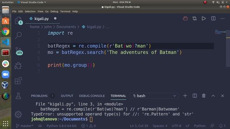Split the editor to the right
This screenshot has width=230, height=129.
pos(213,19)
